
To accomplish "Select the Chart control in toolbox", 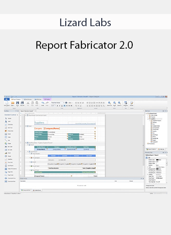I will point(8,153).
